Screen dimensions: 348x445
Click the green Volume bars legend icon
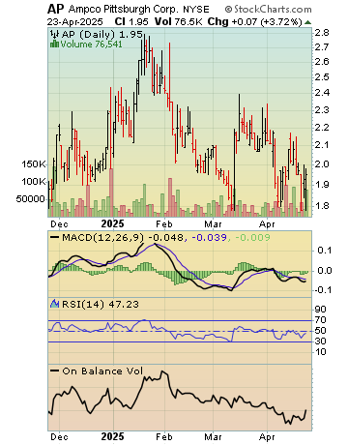pyautogui.click(x=54, y=44)
